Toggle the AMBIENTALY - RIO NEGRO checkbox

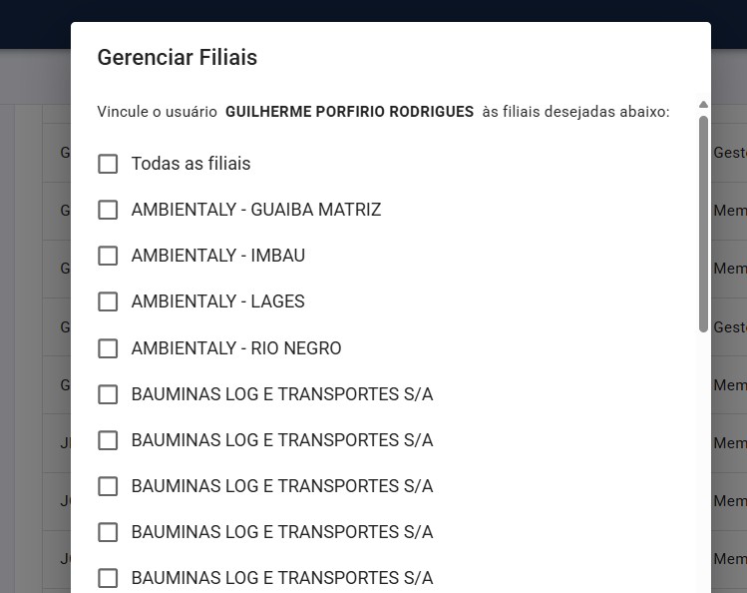(x=108, y=348)
